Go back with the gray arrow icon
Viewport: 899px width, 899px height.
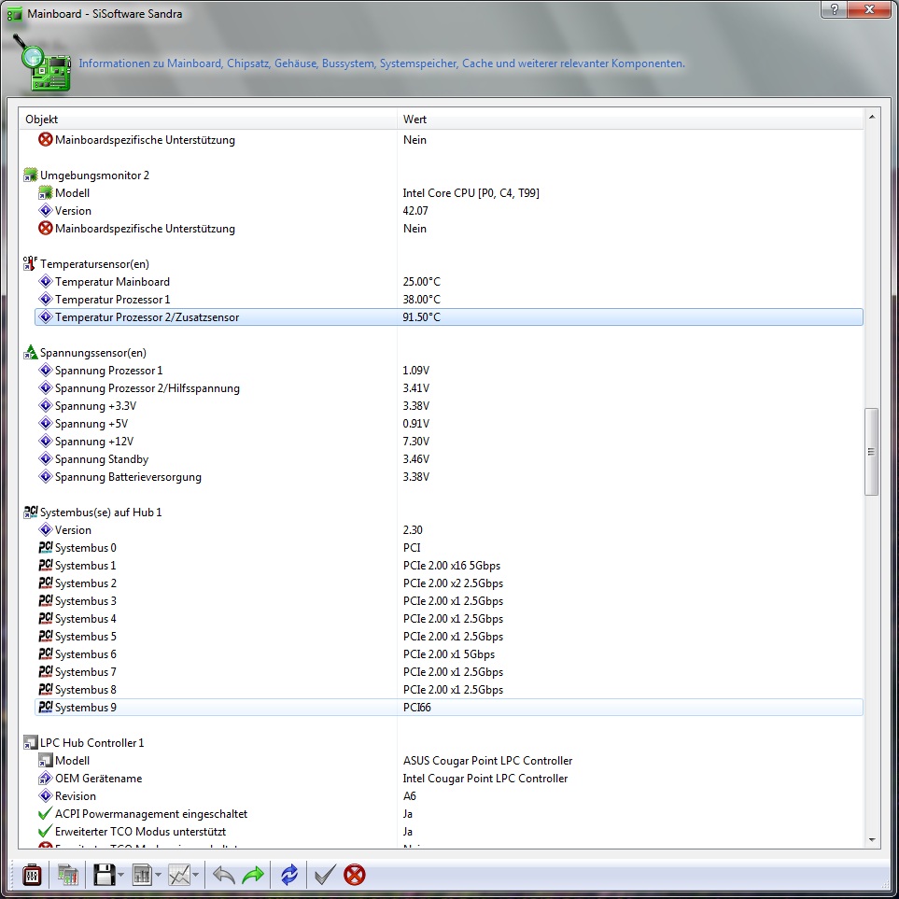(224, 875)
